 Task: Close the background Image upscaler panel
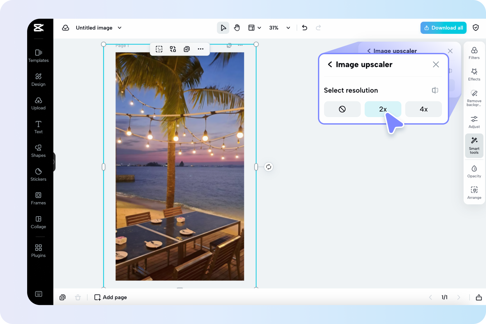coord(450,51)
